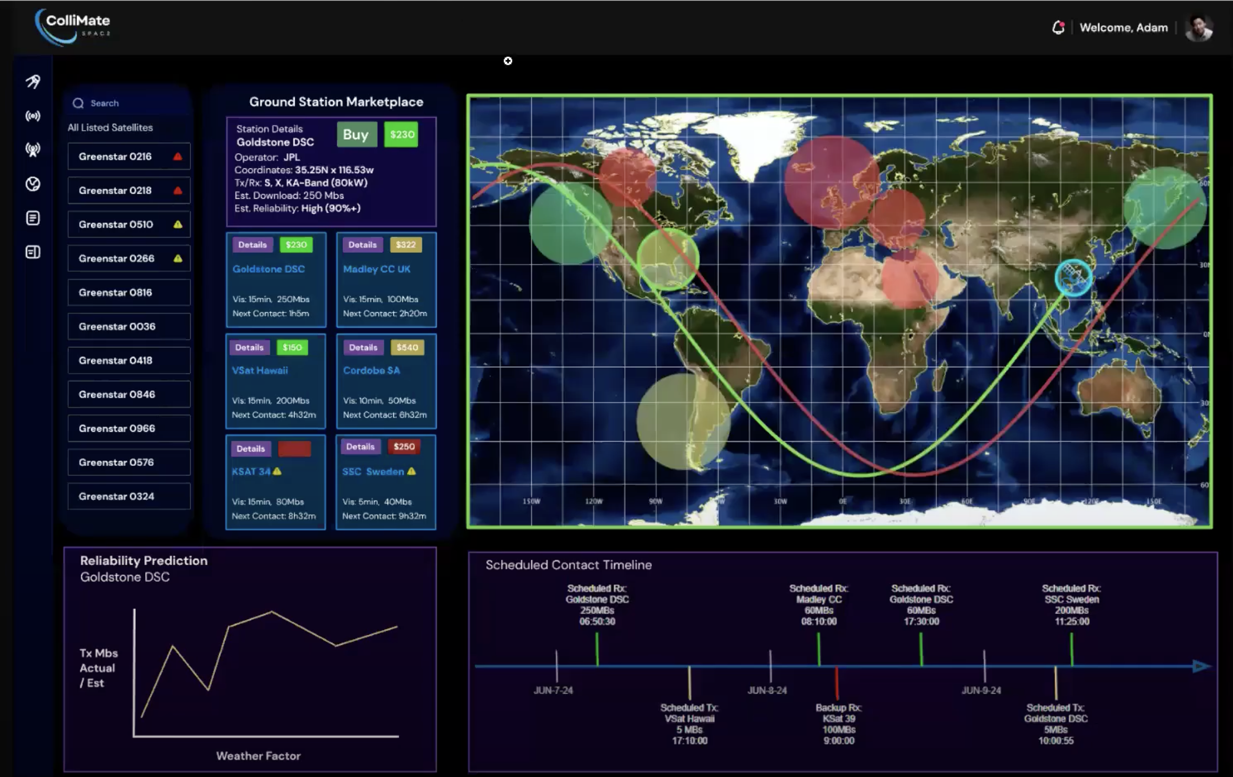Viewport: 1233px width, 777px height.
Task: Click $322 price tag on Madley card
Action: pyautogui.click(x=405, y=245)
